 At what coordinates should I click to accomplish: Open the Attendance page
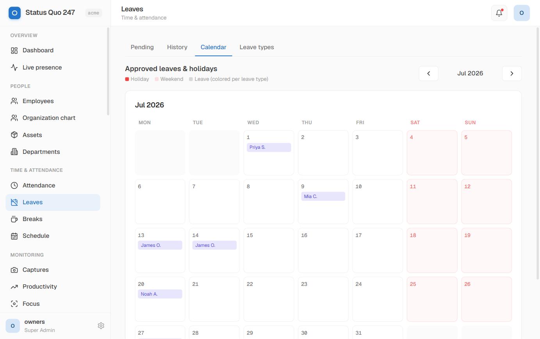tap(53, 186)
